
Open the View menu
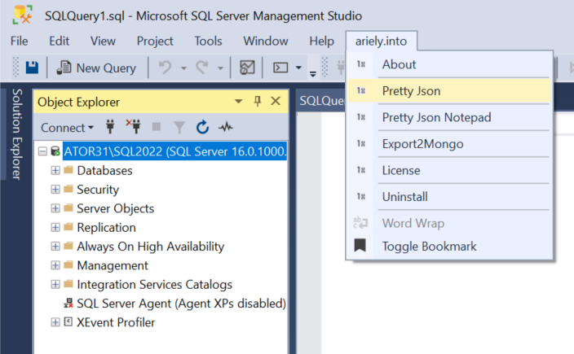pos(103,41)
